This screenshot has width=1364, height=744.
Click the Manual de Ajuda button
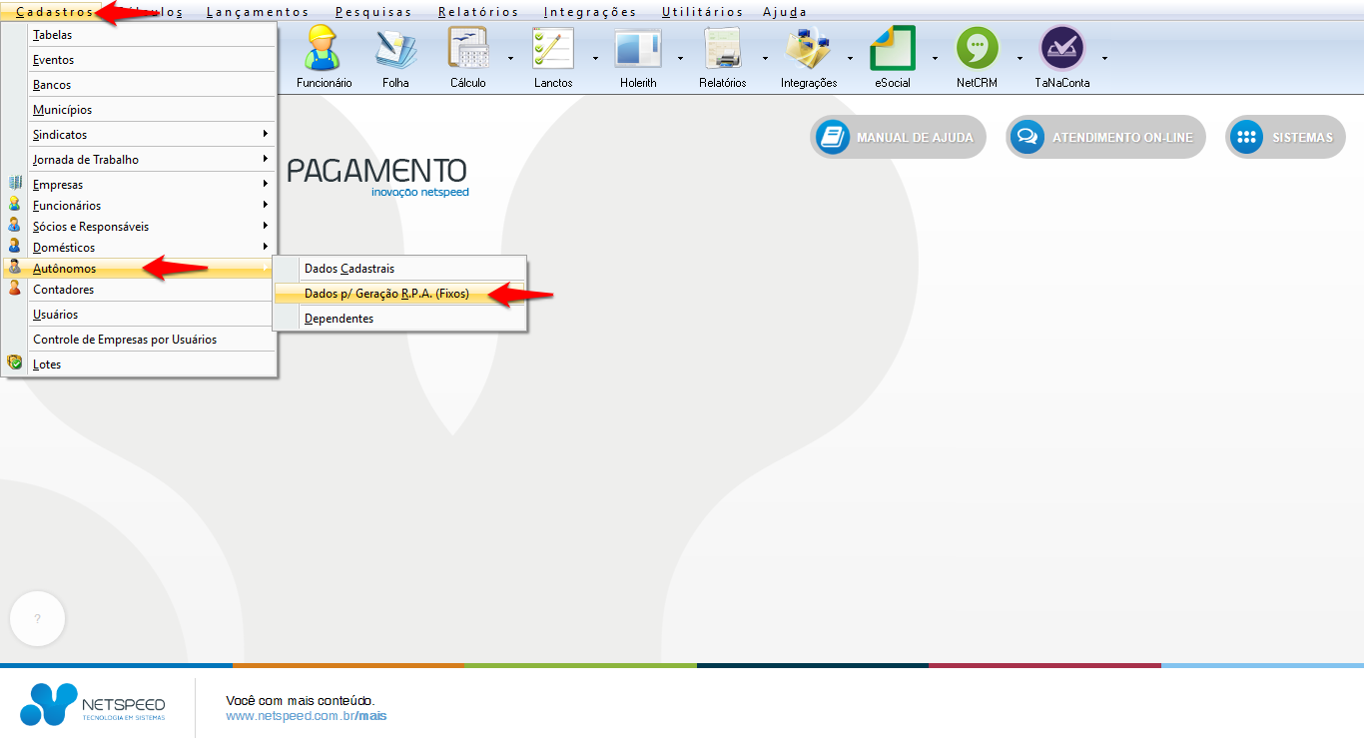[899, 138]
